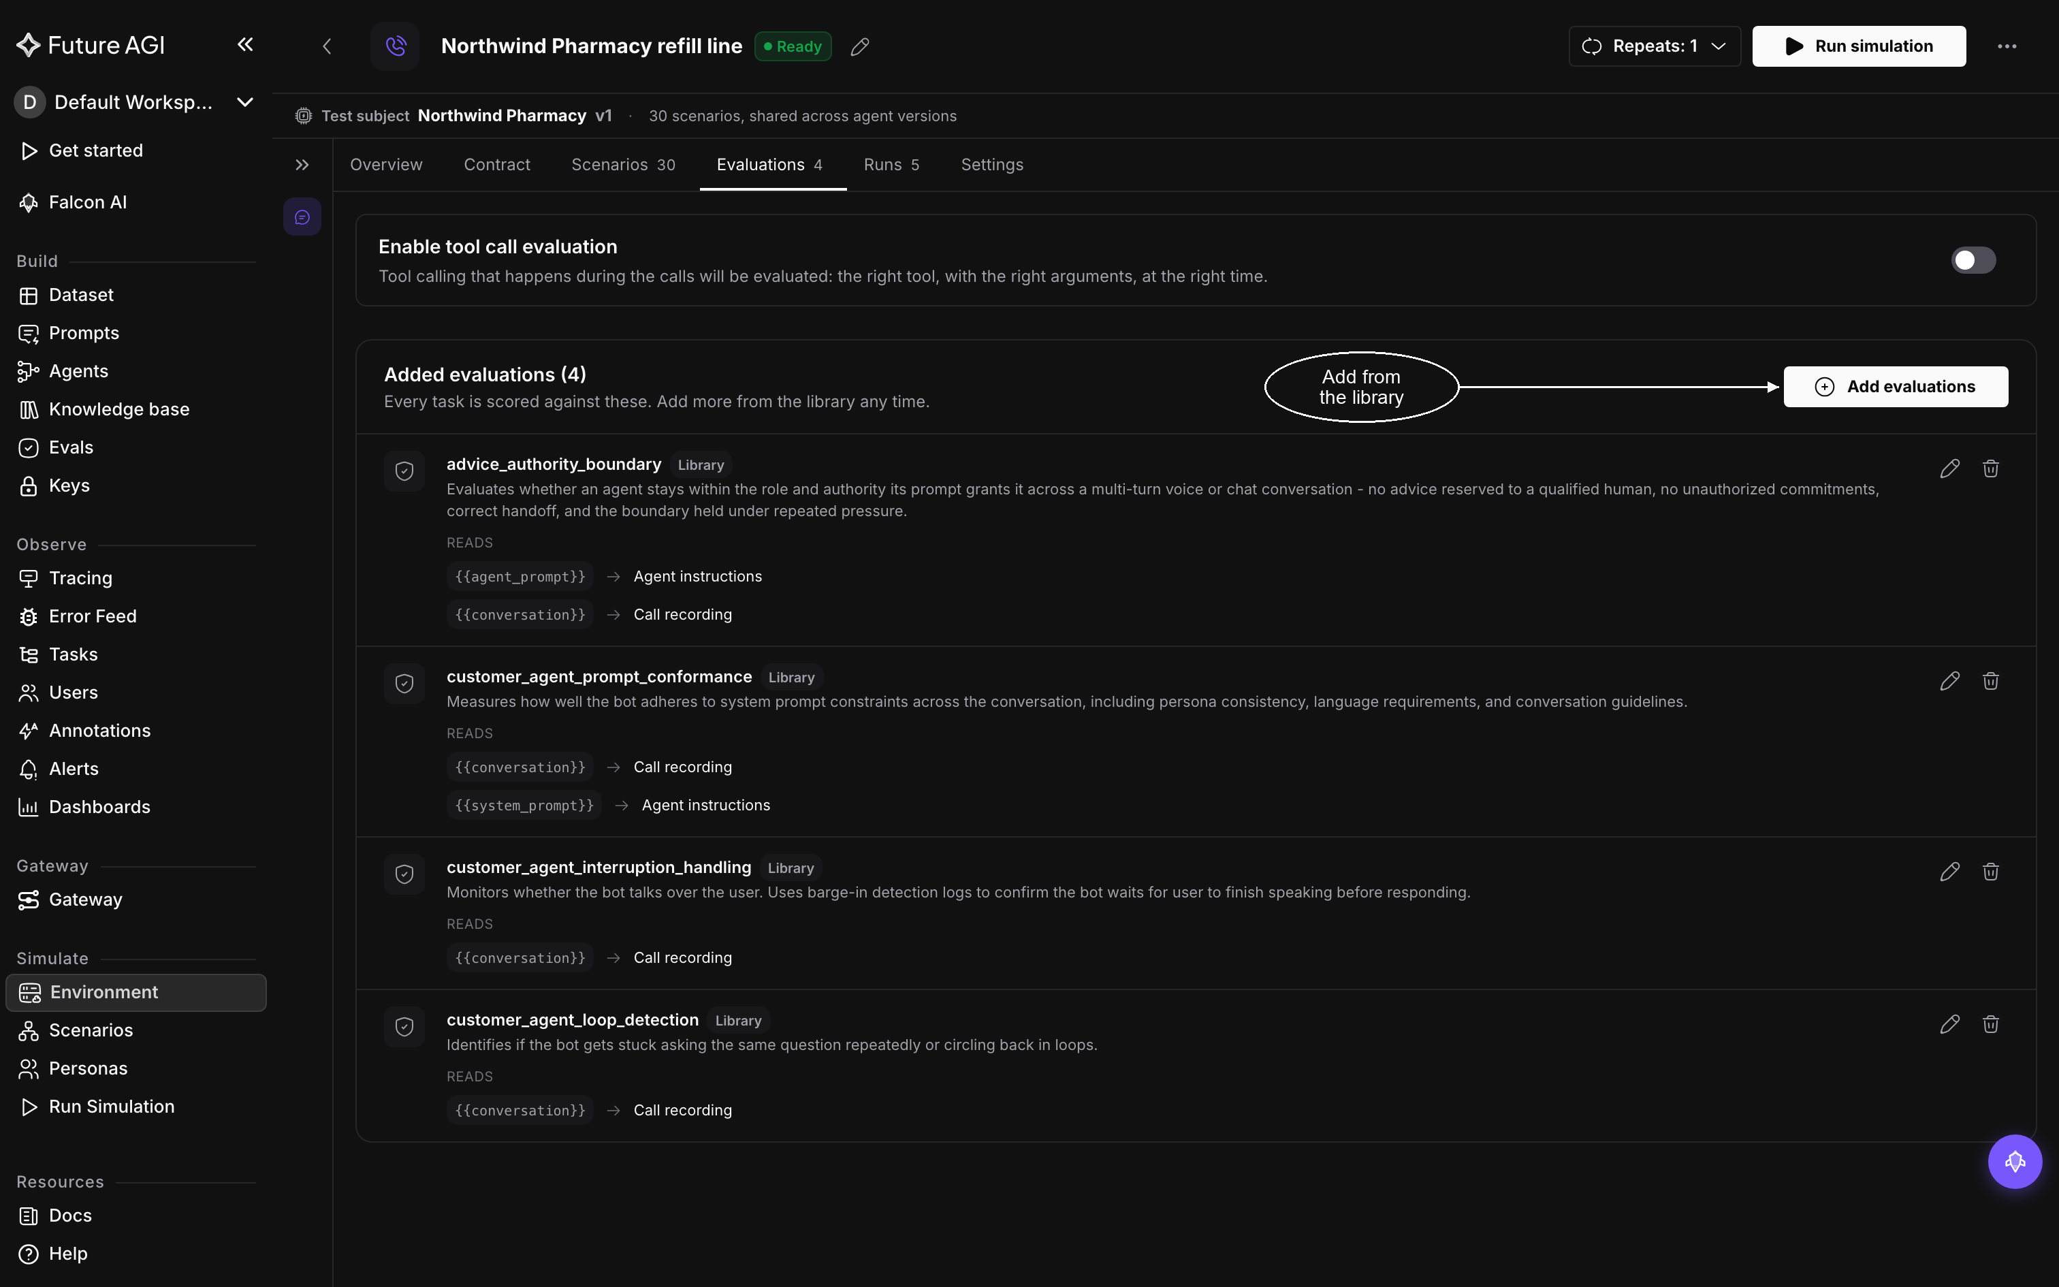2059x1287 pixels.
Task: Delete the customer_agent_prompt_conformance evaluation
Action: 1990,681
